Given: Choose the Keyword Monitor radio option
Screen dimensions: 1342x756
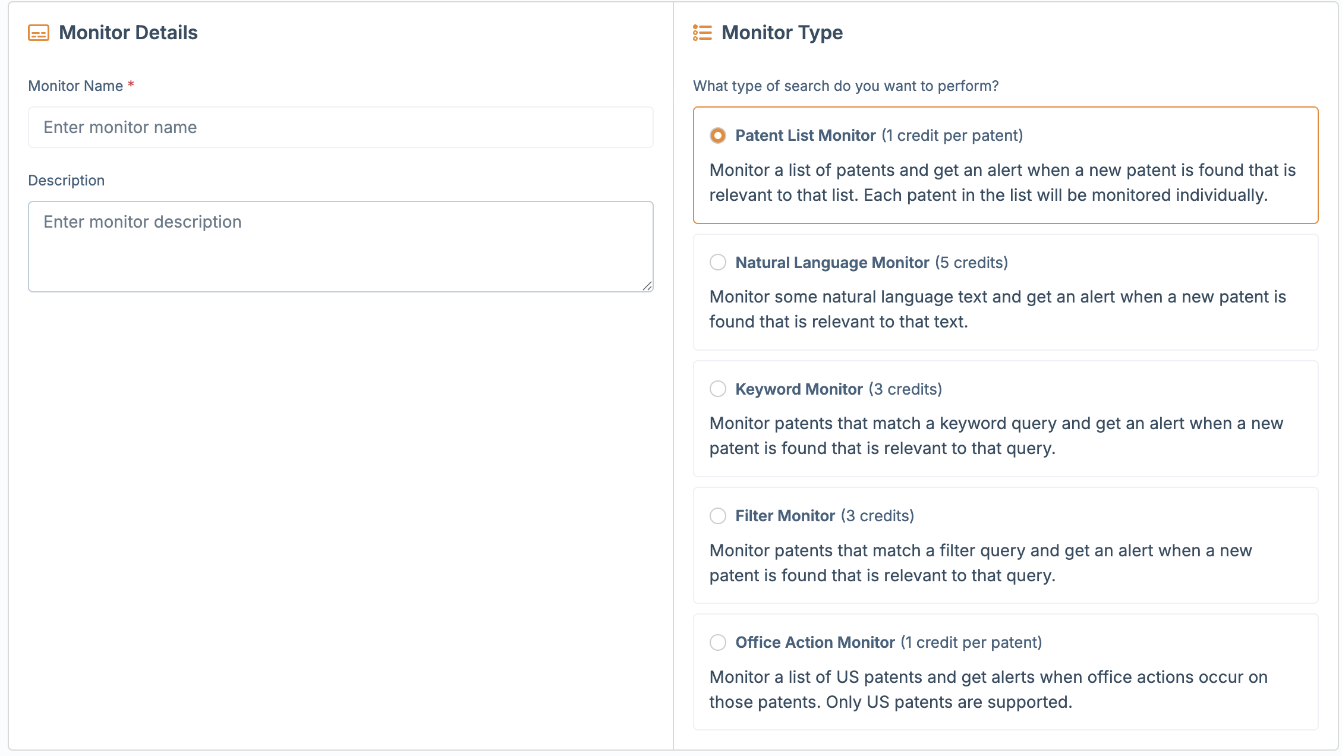Looking at the screenshot, I should (718, 389).
